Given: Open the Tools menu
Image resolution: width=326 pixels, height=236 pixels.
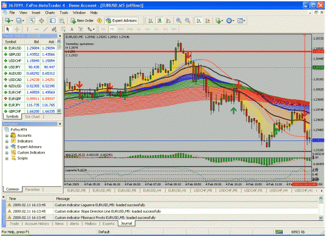Looking at the screenshot, I should coord(64,13).
